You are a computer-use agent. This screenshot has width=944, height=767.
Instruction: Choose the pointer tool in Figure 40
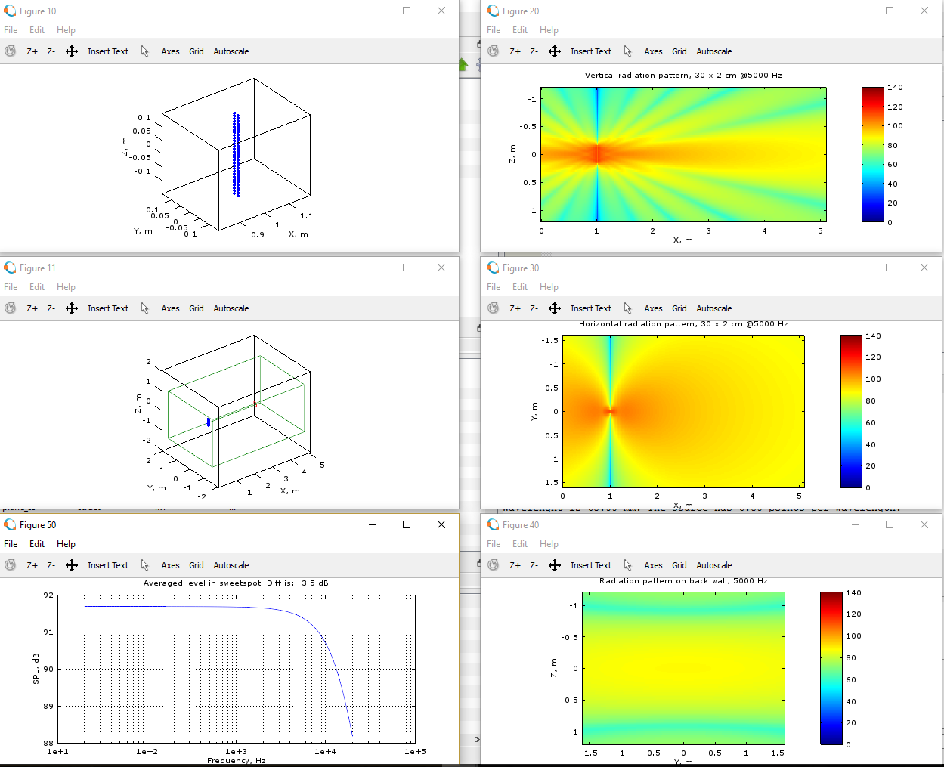[x=628, y=565]
